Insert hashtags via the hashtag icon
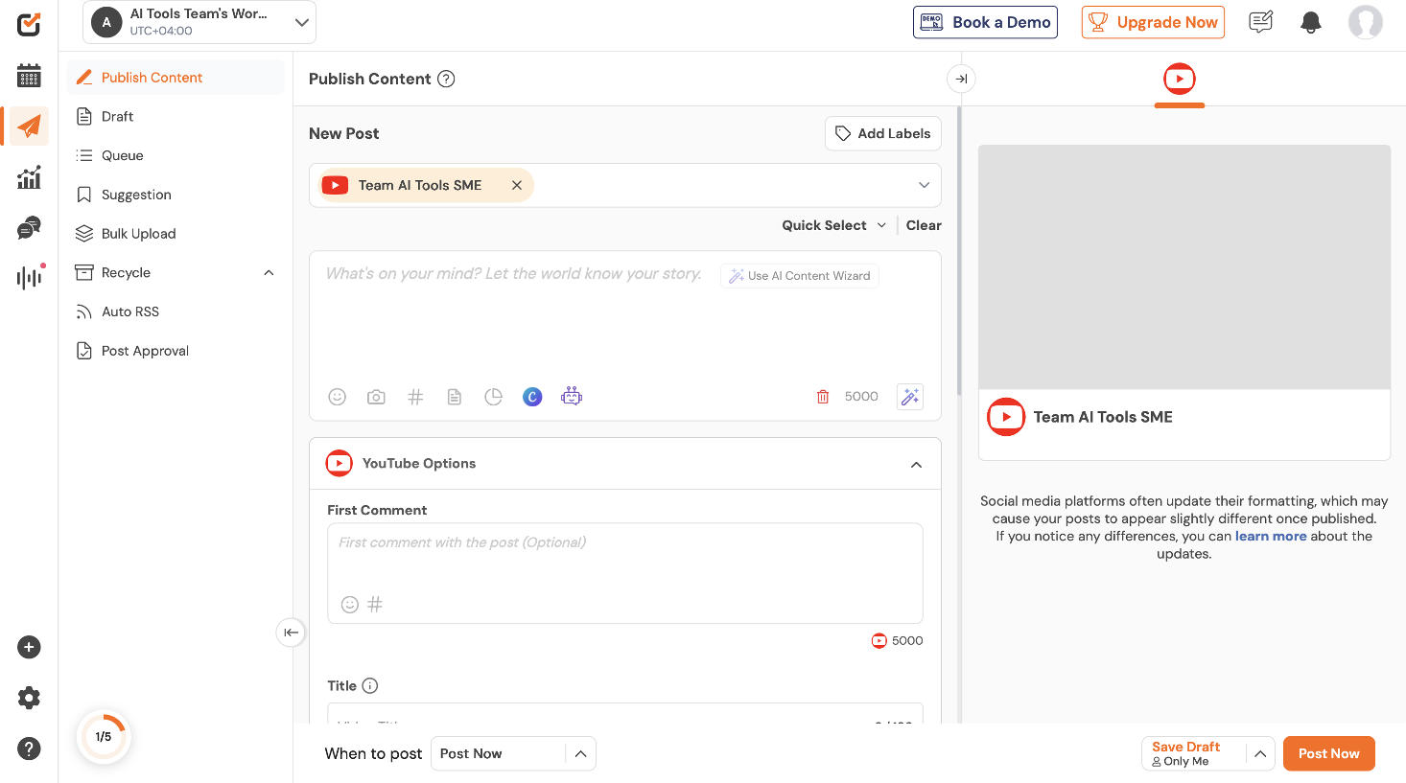Screen dimensions: 1406x783 [x=415, y=396]
